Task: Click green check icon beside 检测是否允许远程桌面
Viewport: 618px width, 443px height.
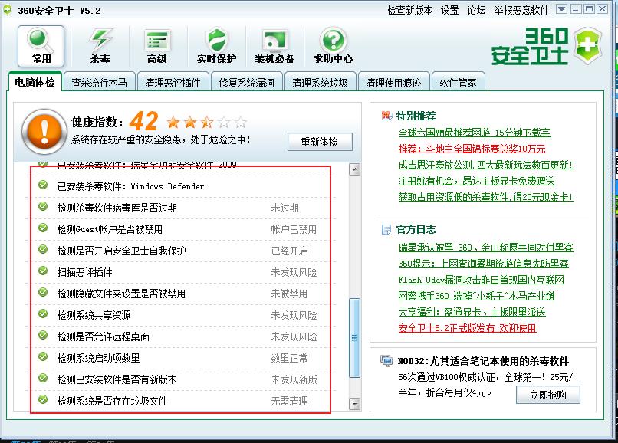Action: [43, 336]
